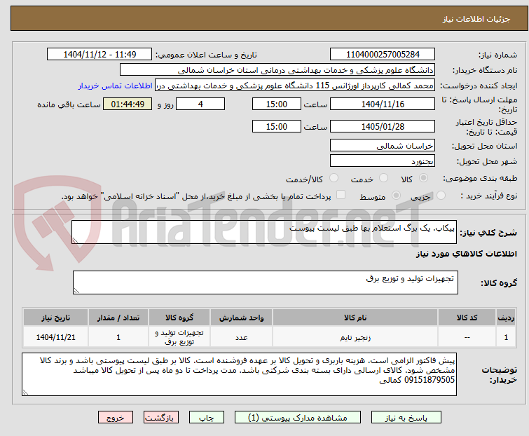Toggle the اسناد خزانه اسلامی payment checkbox
The image size is (529, 436).
coord(341,195)
